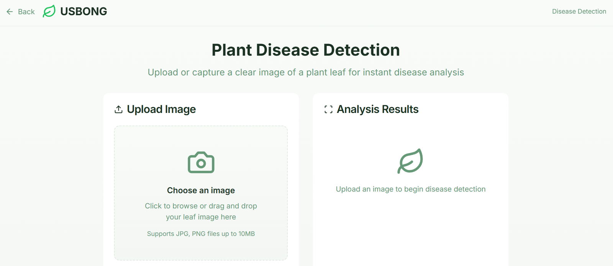613x266 pixels.
Task: Open the Disease Detection nav link
Action: click(579, 11)
